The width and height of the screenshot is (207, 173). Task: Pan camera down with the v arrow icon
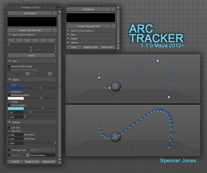[28, 41]
